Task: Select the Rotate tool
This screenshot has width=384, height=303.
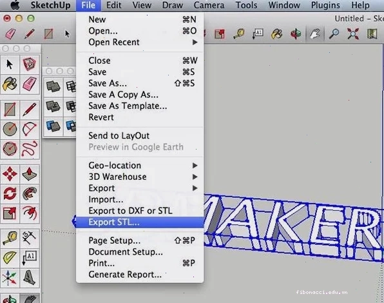Action: [x=10, y=193]
